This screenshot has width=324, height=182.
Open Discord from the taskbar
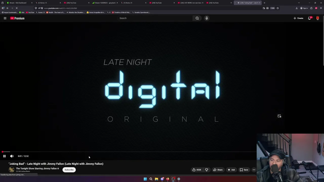point(162,179)
